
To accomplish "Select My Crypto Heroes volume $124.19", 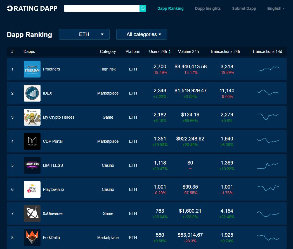I will (190, 115).
